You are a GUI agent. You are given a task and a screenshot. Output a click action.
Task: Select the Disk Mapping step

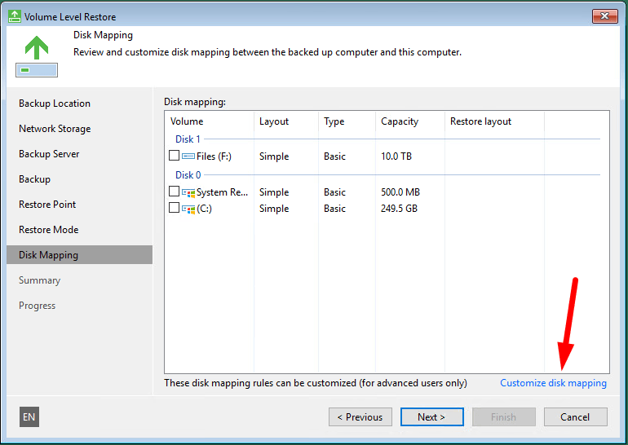79,255
